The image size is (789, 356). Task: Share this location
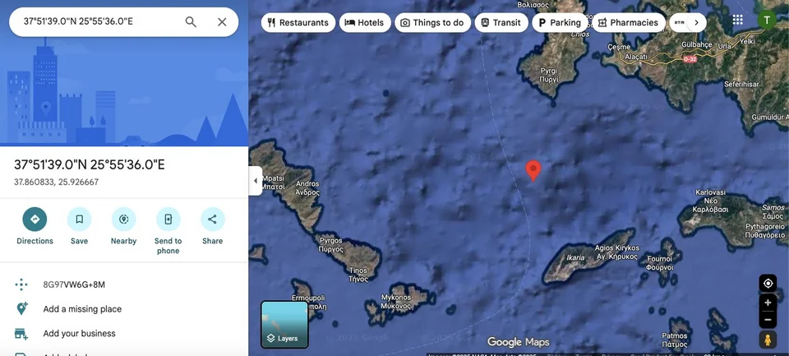(212, 226)
